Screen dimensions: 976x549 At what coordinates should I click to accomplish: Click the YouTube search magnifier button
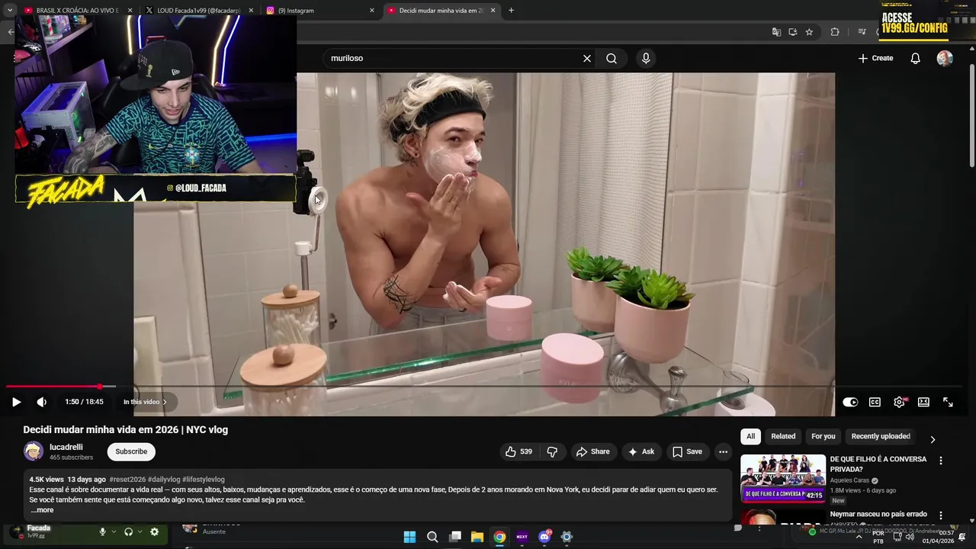(x=612, y=58)
